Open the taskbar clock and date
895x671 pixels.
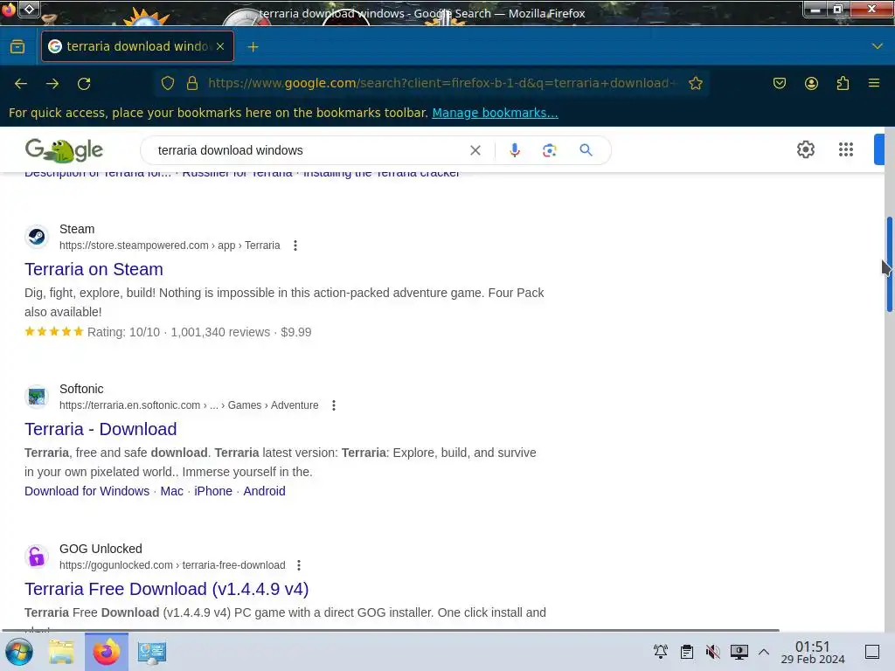pyautogui.click(x=812, y=652)
